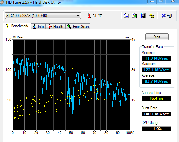Image resolution: width=179 pixels, height=142 pixels.
Task: Click the thermometer temperature icon
Action: pyautogui.click(x=89, y=15)
